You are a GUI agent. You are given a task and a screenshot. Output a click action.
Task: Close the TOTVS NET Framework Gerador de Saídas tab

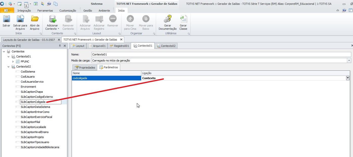tap(121, 40)
